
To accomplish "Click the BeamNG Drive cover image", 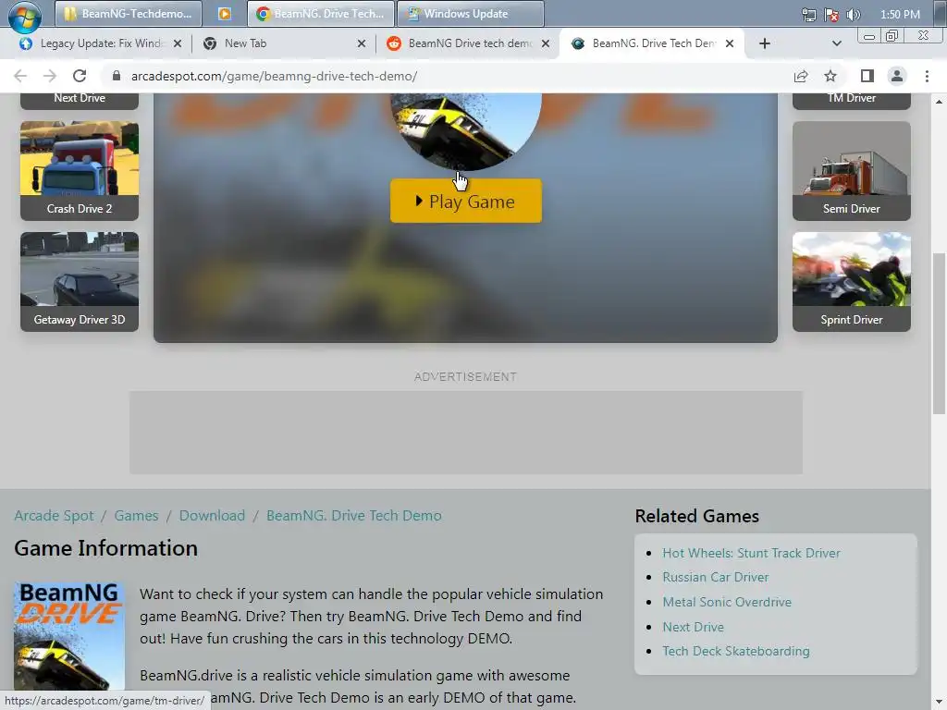I will click(69, 637).
